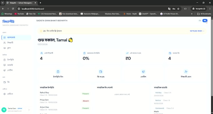Click the TS avatar in the sidebar
Viewport: 213px width, 114px height.
[x=4, y=110]
